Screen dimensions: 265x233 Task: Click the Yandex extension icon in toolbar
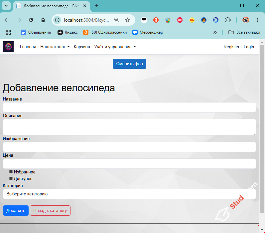[156, 20]
